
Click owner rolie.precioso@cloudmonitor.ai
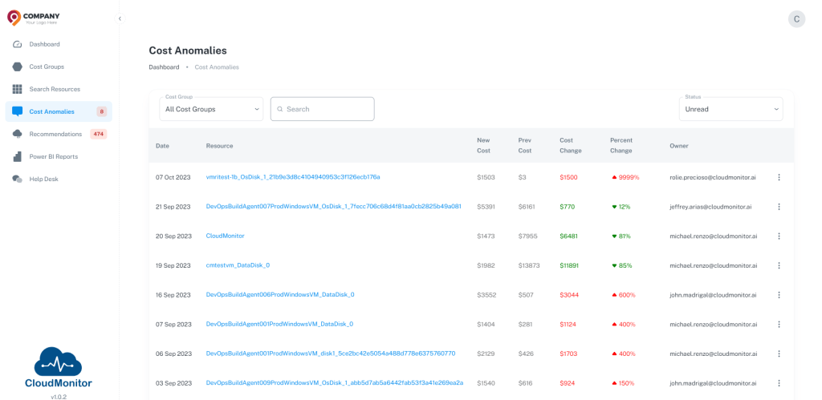pyautogui.click(x=714, y=177)
